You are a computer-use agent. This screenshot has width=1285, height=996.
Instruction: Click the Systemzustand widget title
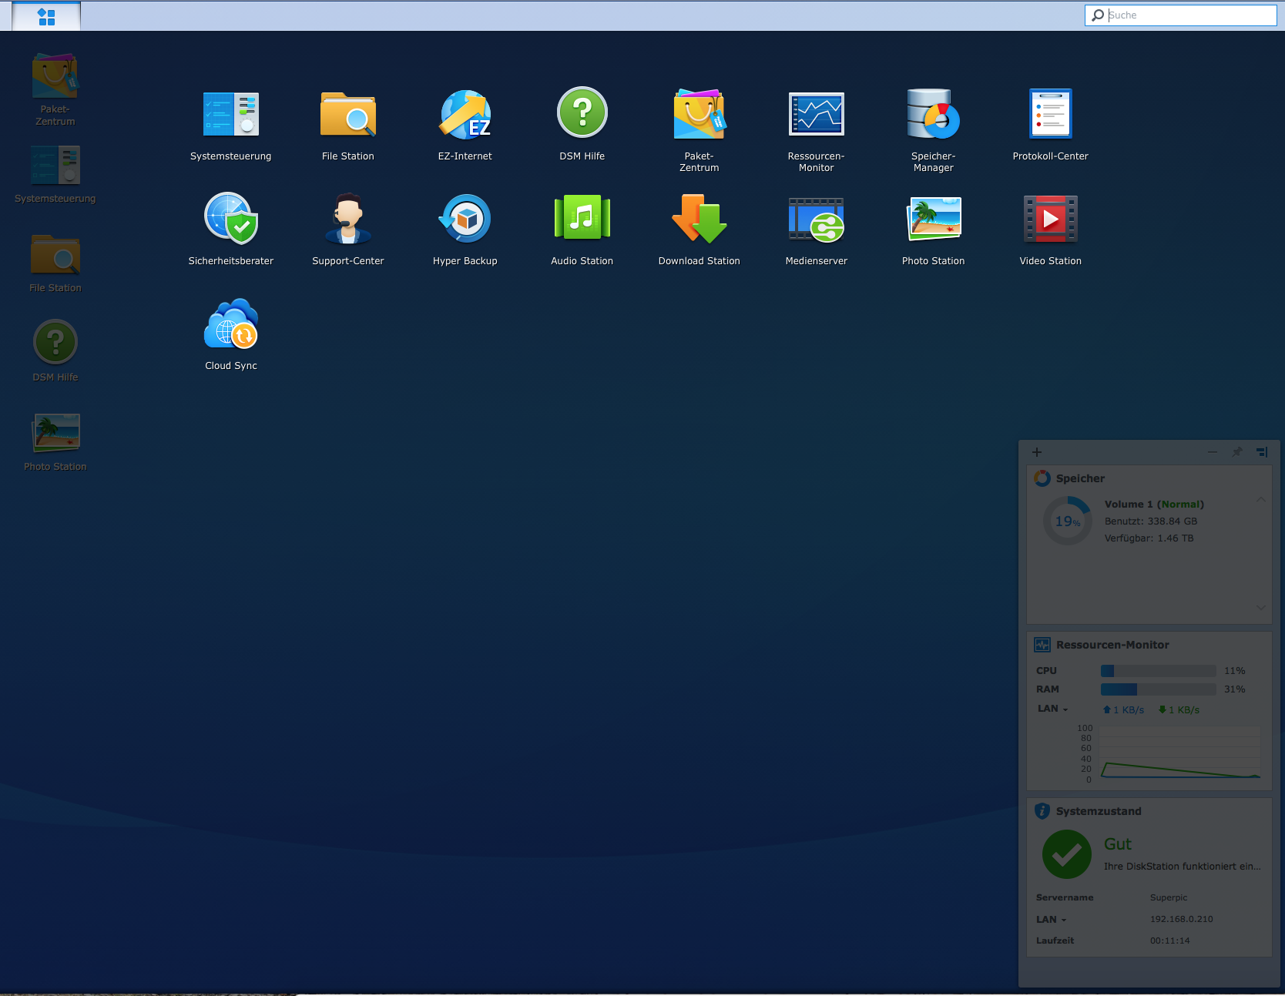tap(1099, 811)
